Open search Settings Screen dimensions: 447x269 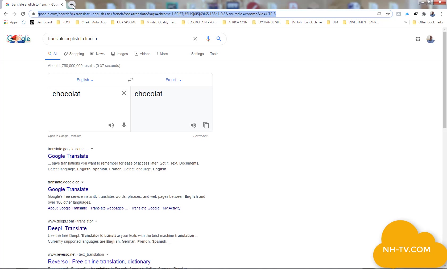[x=197, y=54]
